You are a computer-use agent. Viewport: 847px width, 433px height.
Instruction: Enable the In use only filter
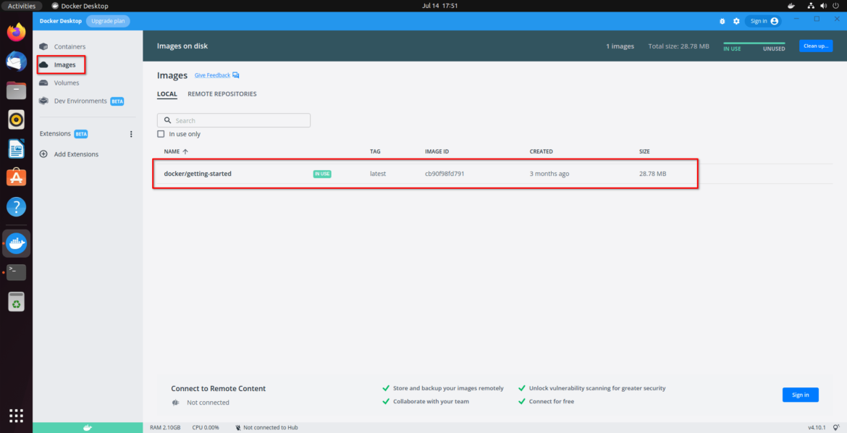click(x=161, y=134)
